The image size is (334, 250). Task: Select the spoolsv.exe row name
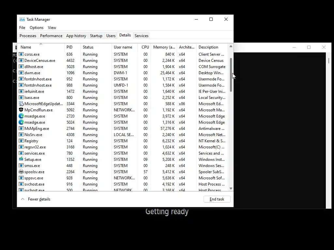[x=34, y=172]
